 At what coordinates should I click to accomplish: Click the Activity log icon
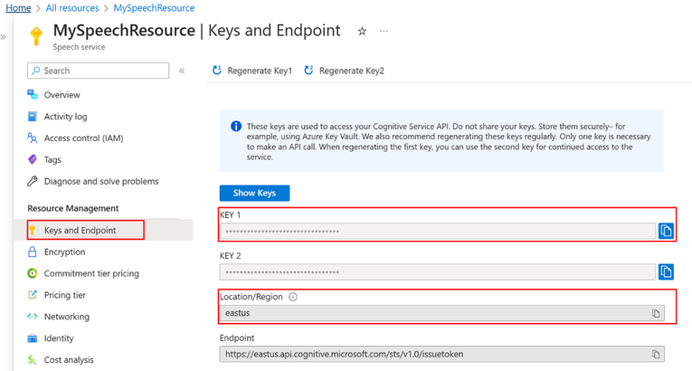[x=33, y=116]
